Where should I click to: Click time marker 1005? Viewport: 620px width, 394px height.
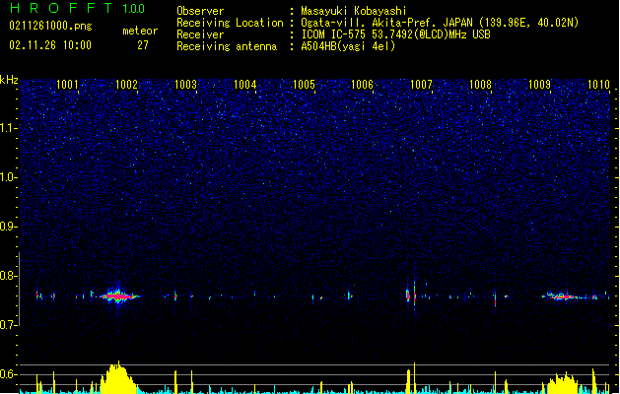point(304,85)
